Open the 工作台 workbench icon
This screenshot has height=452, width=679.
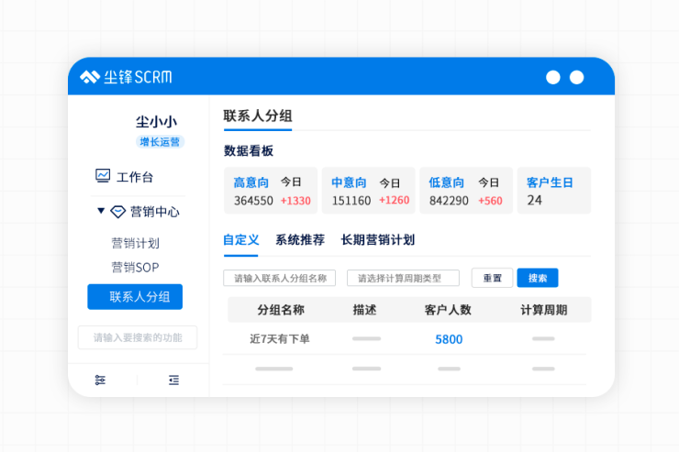pos(103,176)
